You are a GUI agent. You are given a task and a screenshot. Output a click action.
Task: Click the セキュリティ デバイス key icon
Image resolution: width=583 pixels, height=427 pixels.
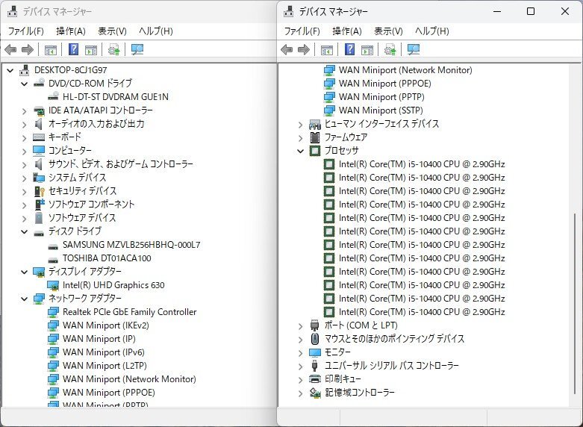pos(39,191)
